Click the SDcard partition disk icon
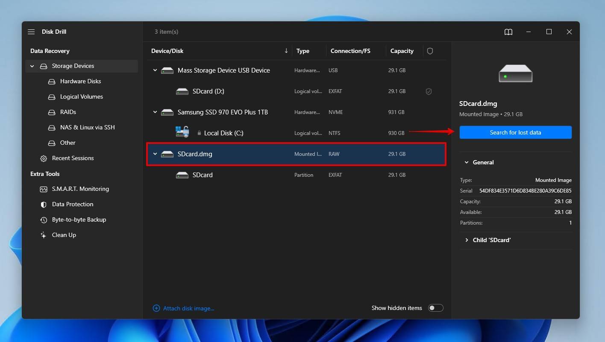The width and height of the screenshot is (605, 342). (x=182, y=175)
